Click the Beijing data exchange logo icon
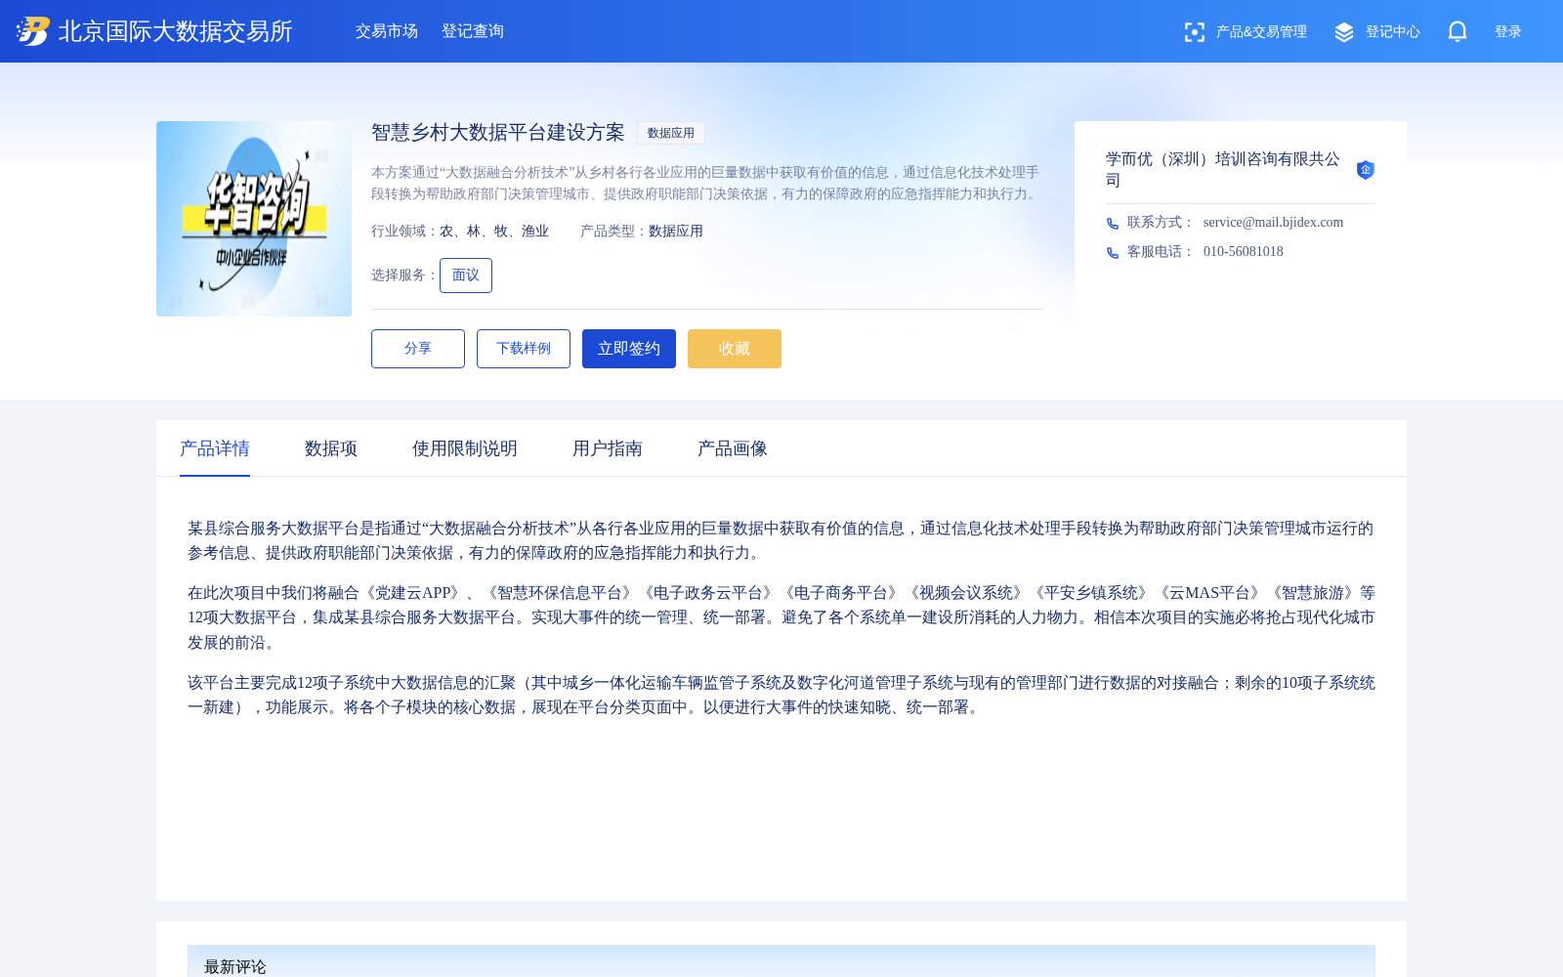The height and width of the screenshot is (977, 1563). 33,31
